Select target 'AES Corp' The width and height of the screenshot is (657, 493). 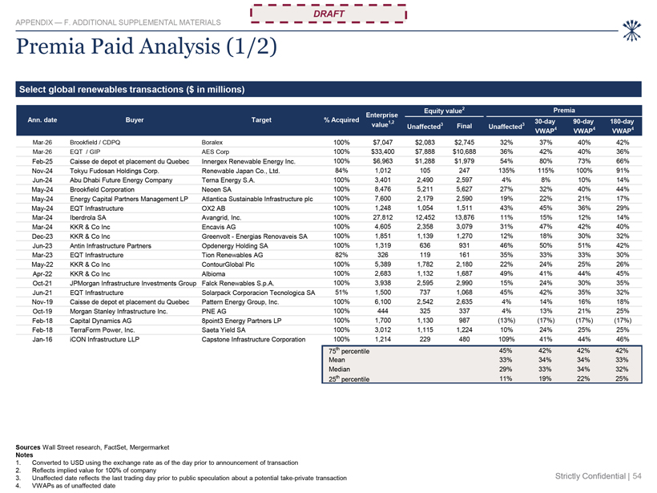[x=216, y=152]
